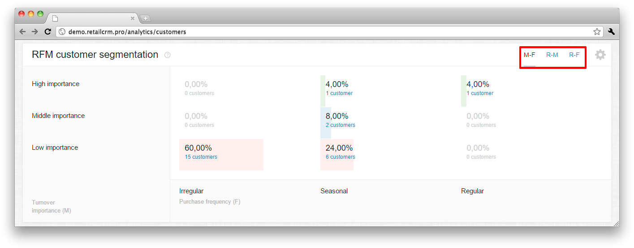Open the 6 customers link
This screenshot has height=248, width=634.
tap(341, 157)
